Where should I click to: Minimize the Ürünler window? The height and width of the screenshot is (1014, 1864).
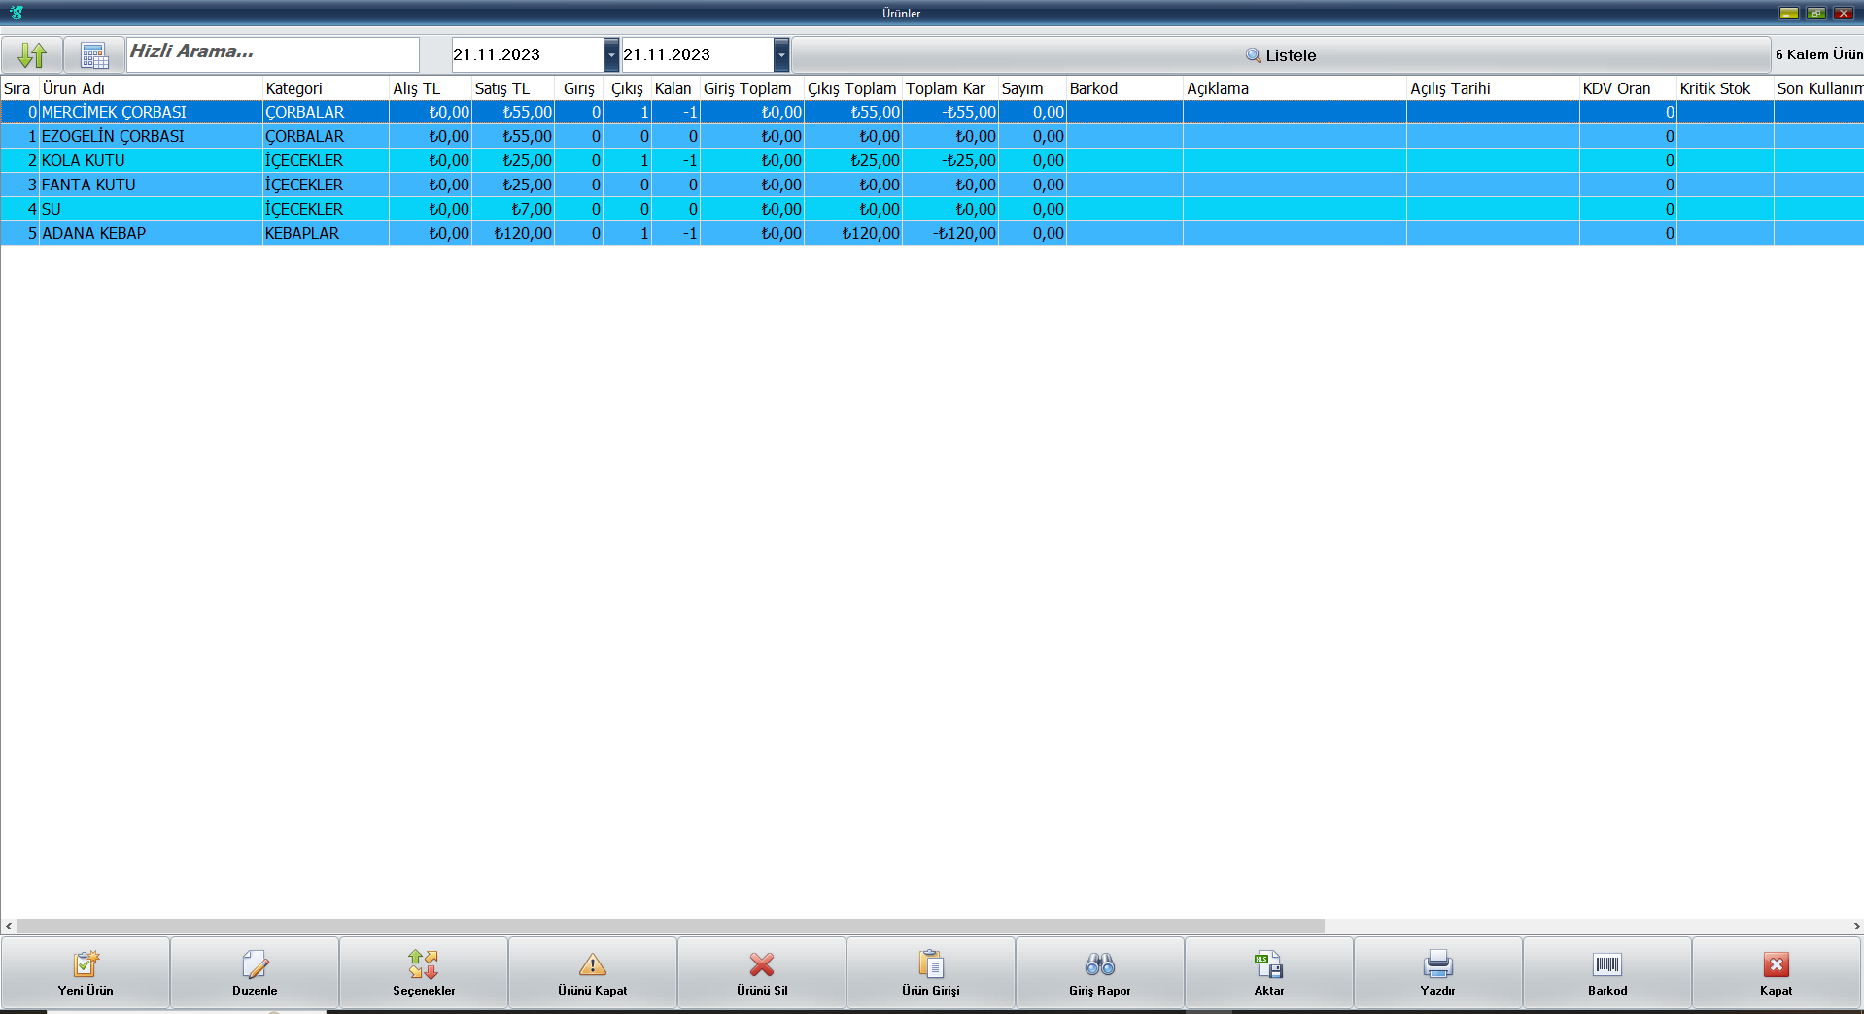click(x=1789, y=13)
